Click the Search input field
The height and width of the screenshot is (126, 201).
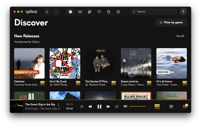(x=156, y=12)
